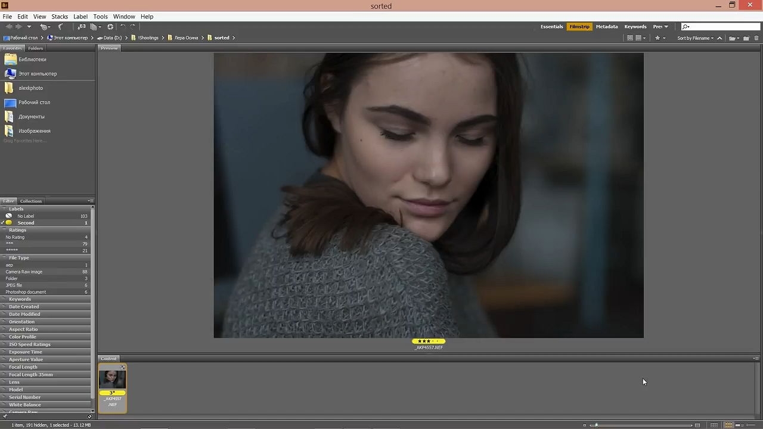
Task: Filter by Folder file type
Action: [45, 278]
